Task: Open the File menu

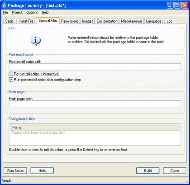Action: 5,13
